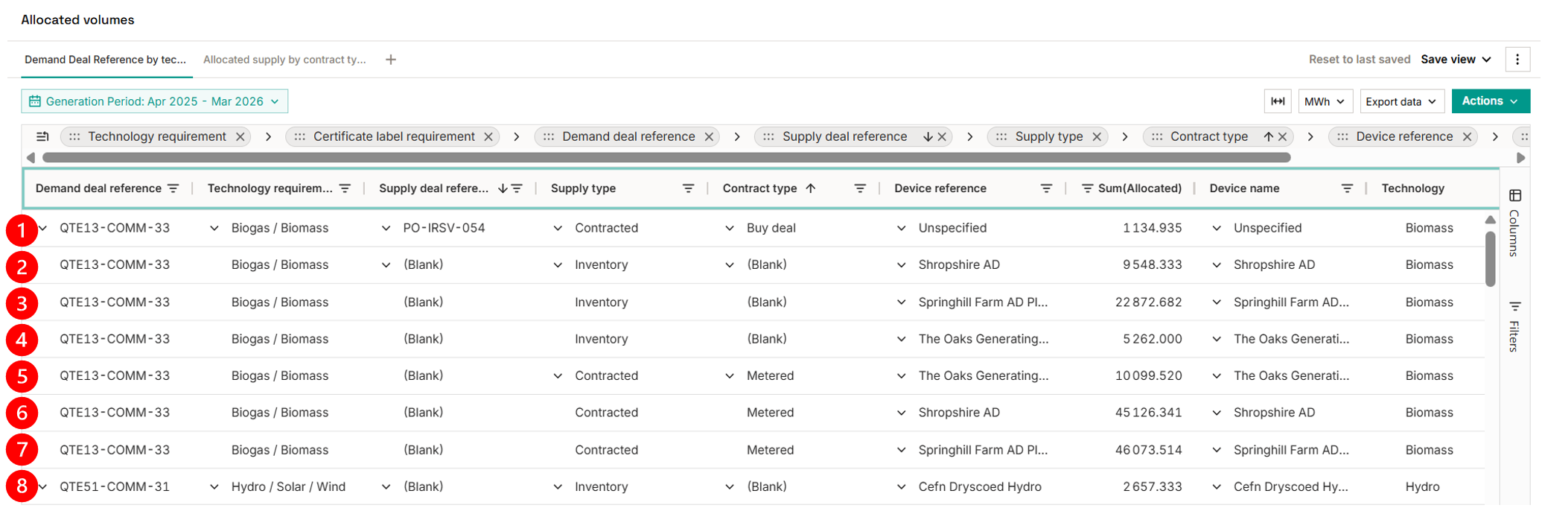
Task: Toggle sort direction on Contract type chip
Action: (x=1268, y=137)
